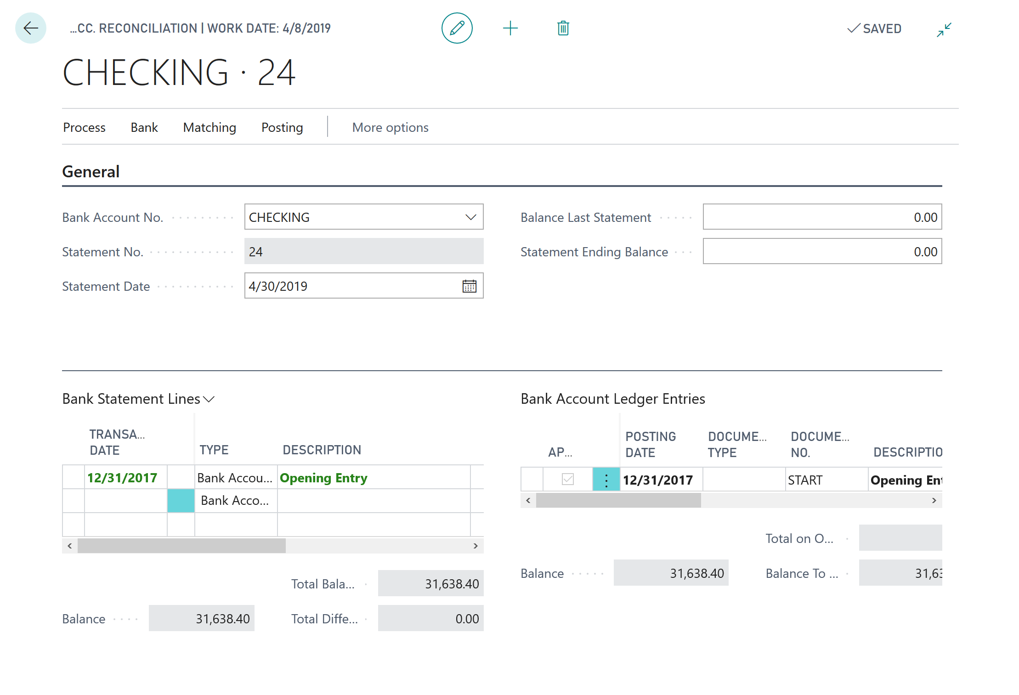1019x695 pixels.
Task: Collapse the page with the shrink arrows icon
Action: [x=944, y=29]
